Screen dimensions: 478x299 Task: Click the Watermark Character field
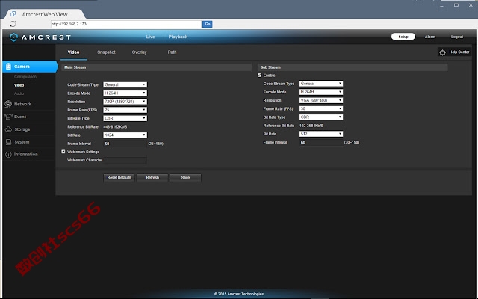[x=125, y=160]
